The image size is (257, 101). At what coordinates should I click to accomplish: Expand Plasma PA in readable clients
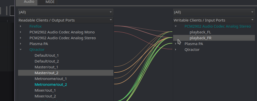[x=21, y=44]
